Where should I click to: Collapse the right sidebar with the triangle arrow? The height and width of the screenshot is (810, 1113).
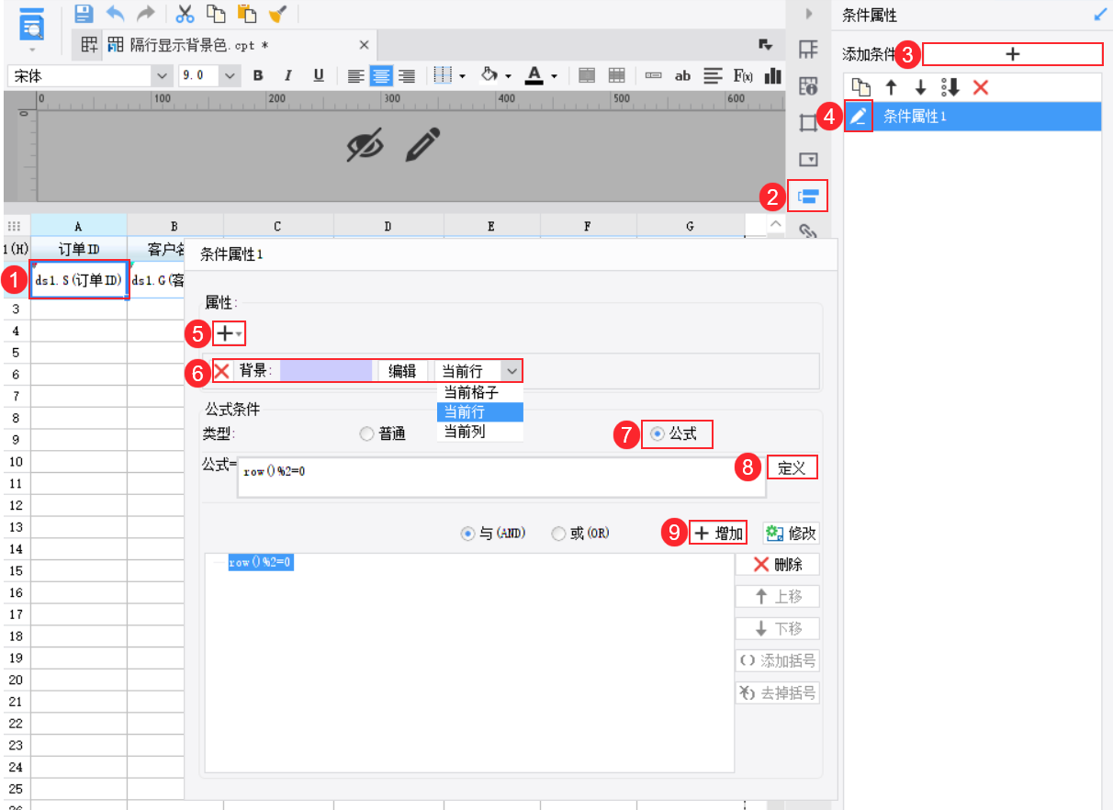pos(808,14)
